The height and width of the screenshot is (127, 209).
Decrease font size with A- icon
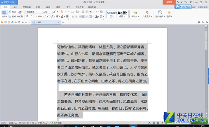click(x=57, y=12)
